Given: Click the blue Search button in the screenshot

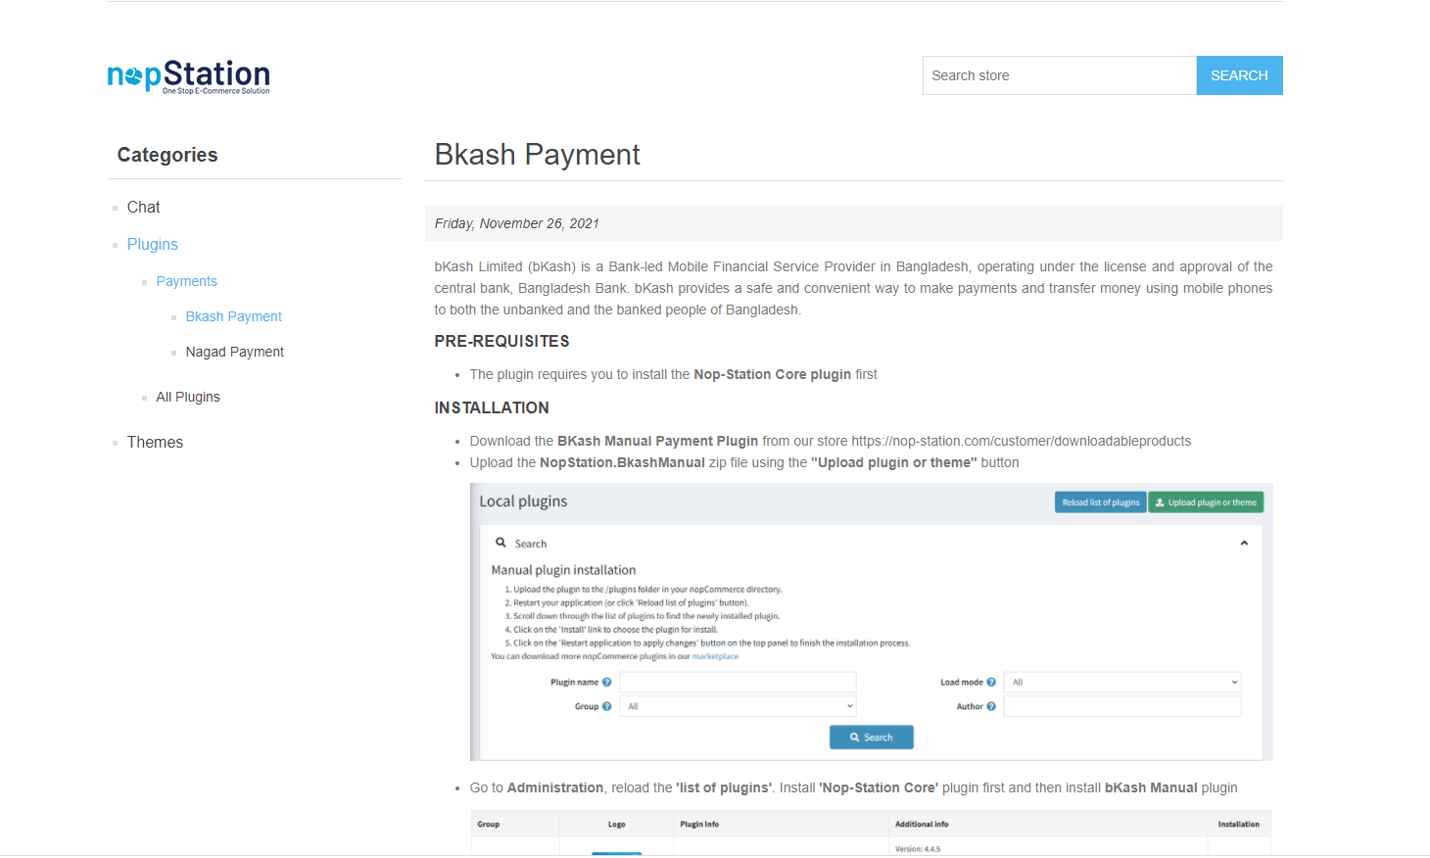Looking at the screenshot, I should coord(871,738).
